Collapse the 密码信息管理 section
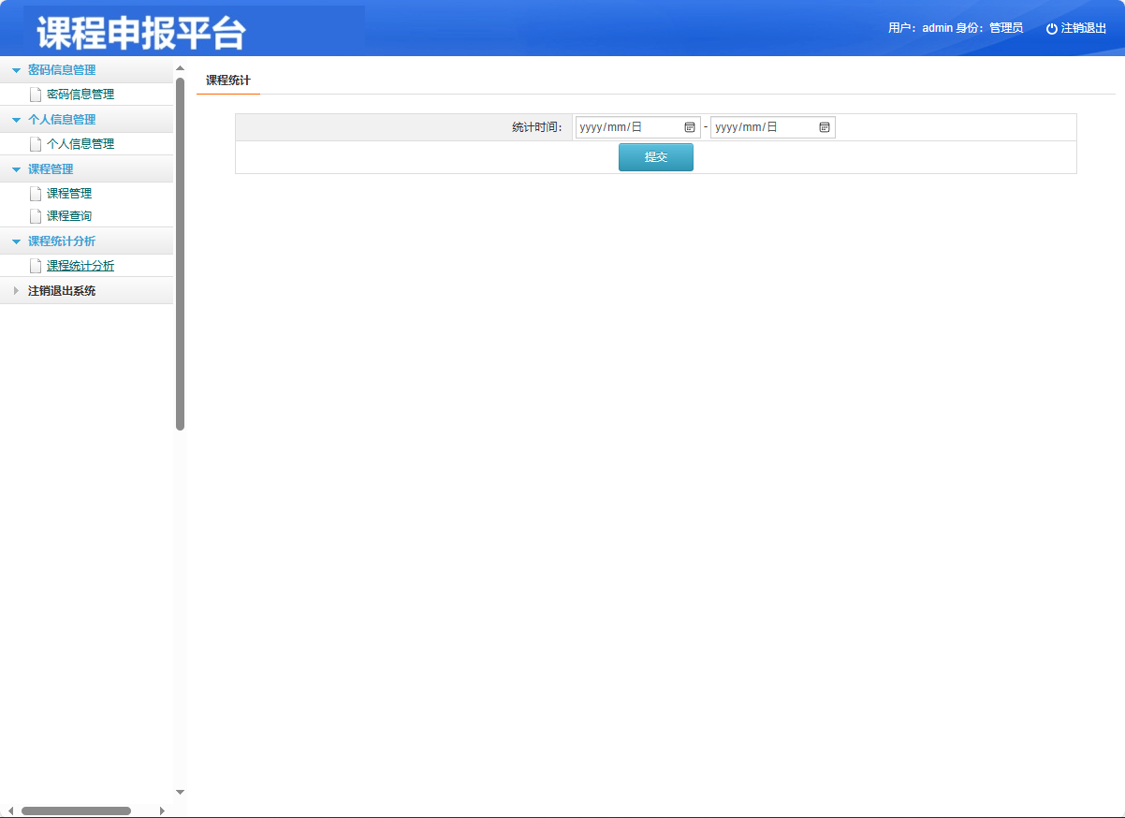This screenshot has width=1125, height=818. coord(16,69)
